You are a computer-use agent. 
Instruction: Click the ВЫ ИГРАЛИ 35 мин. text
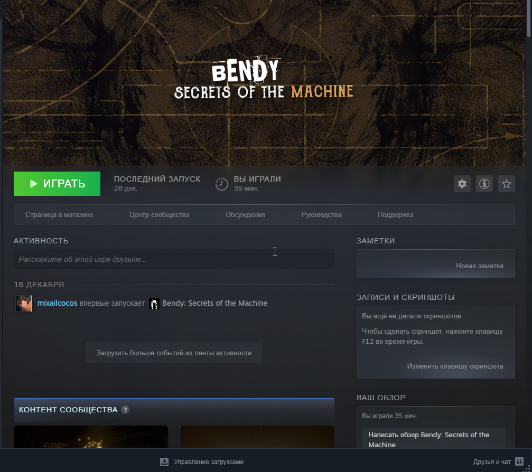(257, 183)
